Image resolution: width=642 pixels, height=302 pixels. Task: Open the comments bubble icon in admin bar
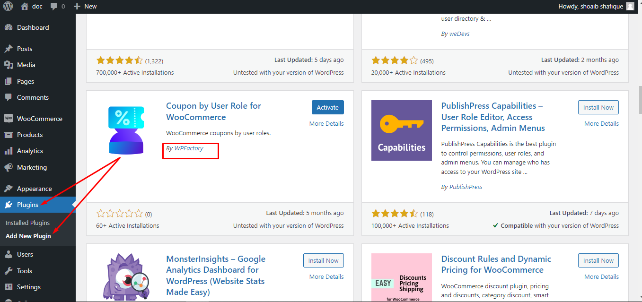pyautogui.click(x=54, y=7)
